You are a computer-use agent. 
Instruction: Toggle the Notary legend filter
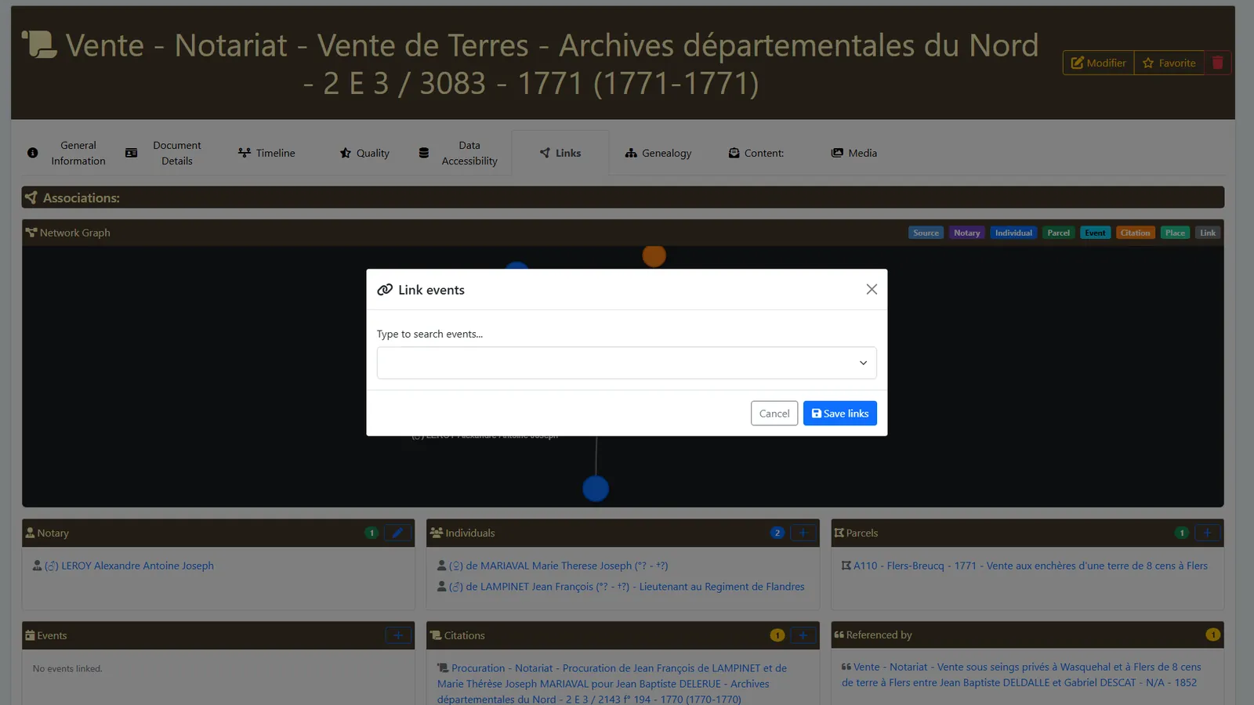966,233
